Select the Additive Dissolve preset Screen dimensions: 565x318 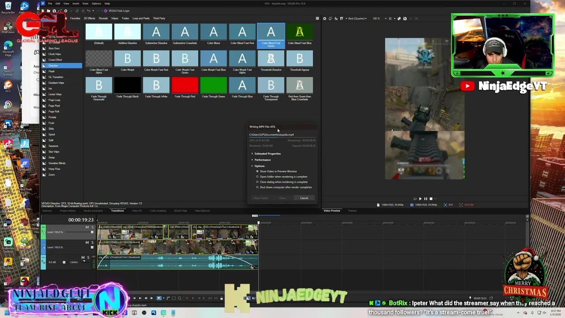click(127, 34)
